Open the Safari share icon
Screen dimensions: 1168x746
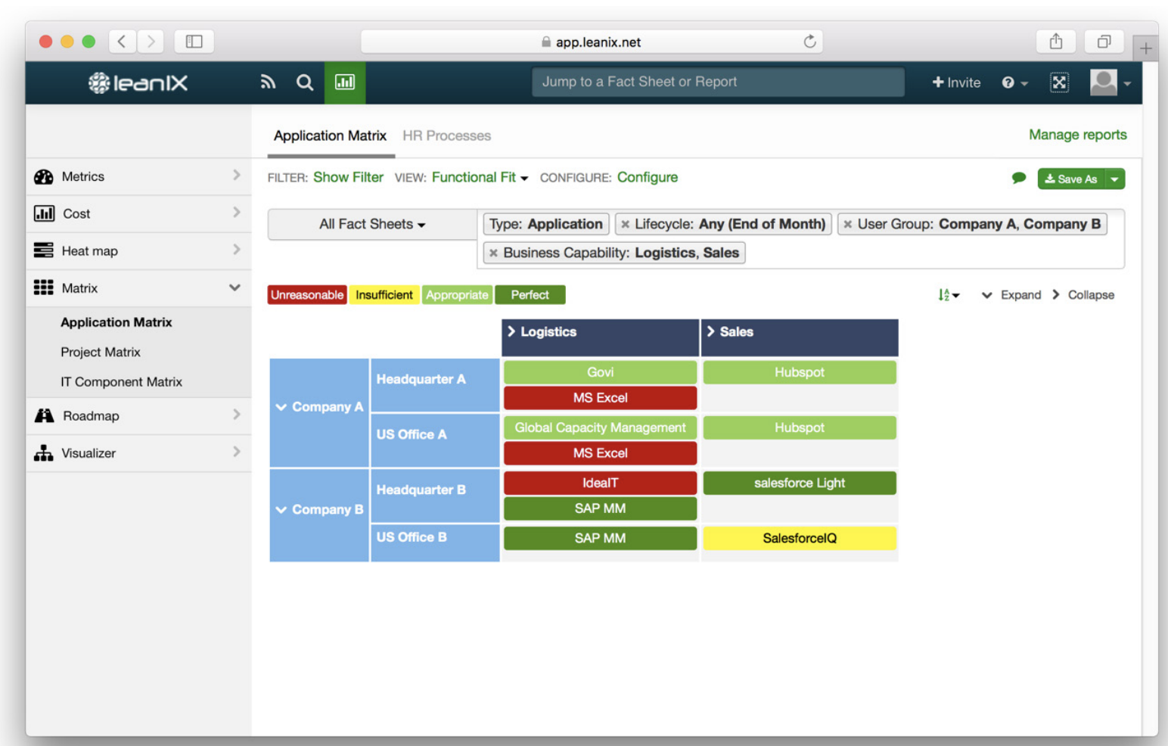click(1056, 42)
